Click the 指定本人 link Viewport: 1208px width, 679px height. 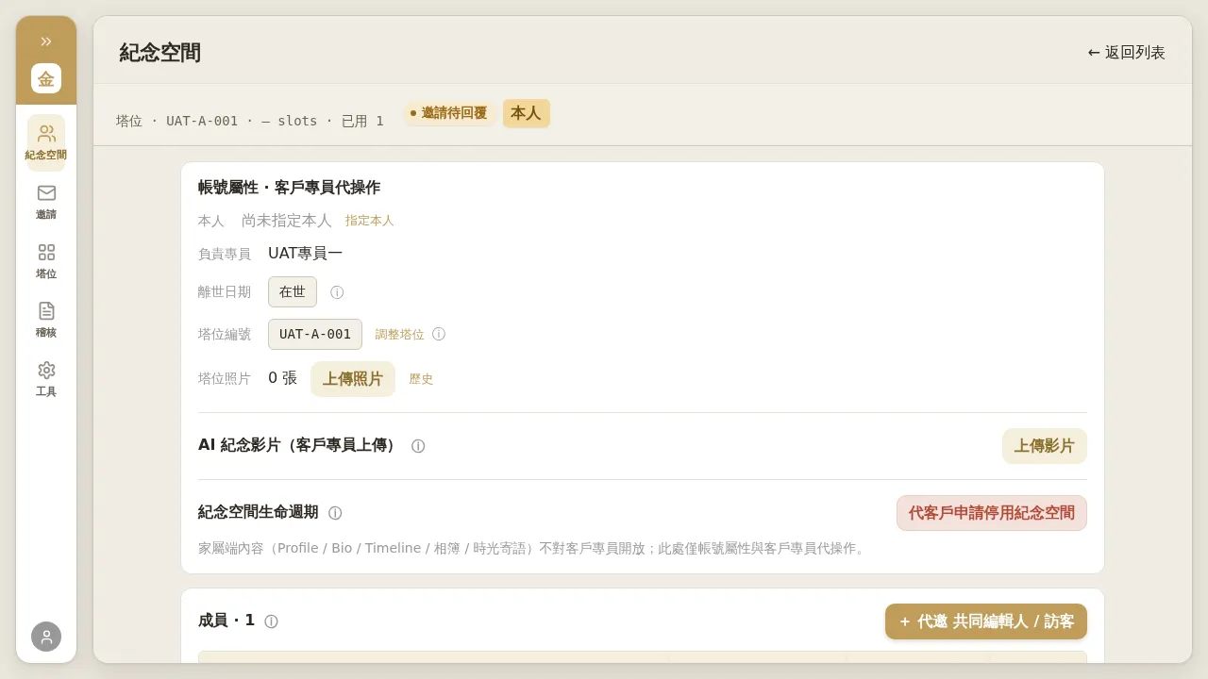pos(369,221)
